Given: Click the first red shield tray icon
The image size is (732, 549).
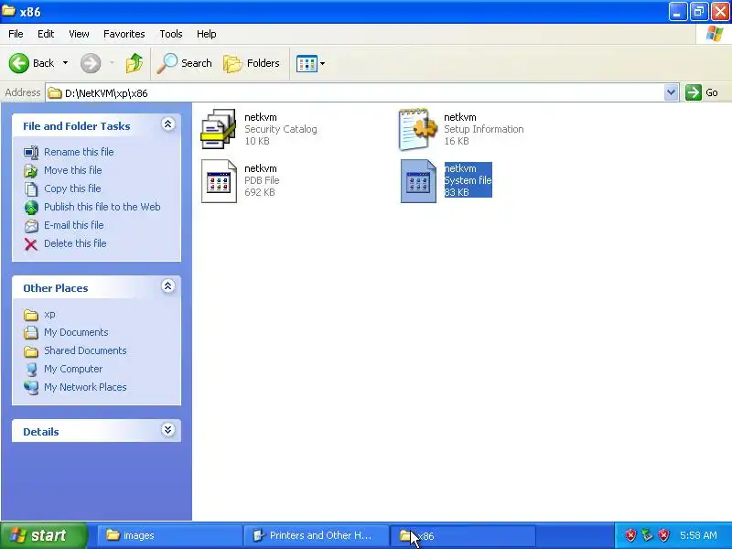Looking at the screenshot, I should click(x=630, y=535).
